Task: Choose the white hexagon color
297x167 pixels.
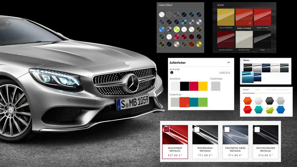Action: tap(259, 101)
